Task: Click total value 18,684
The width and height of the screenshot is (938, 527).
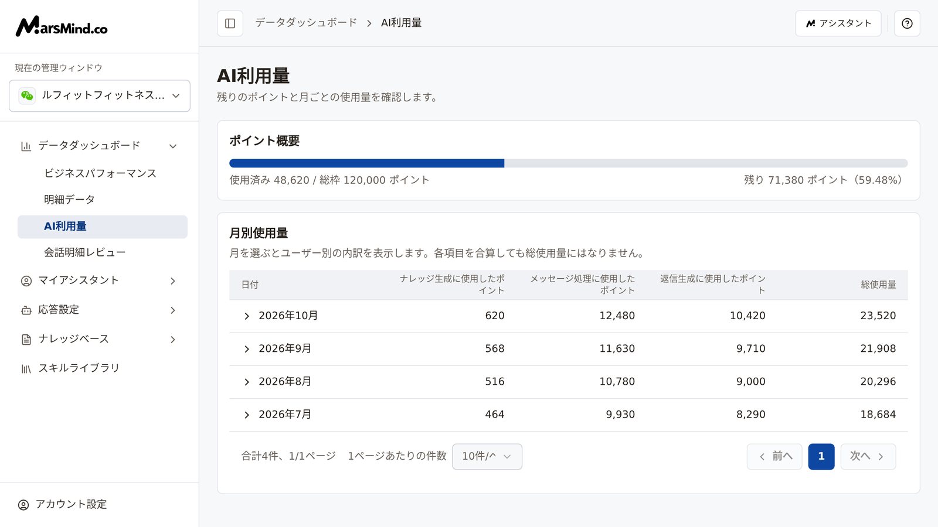Action: [x=878, y=414]
